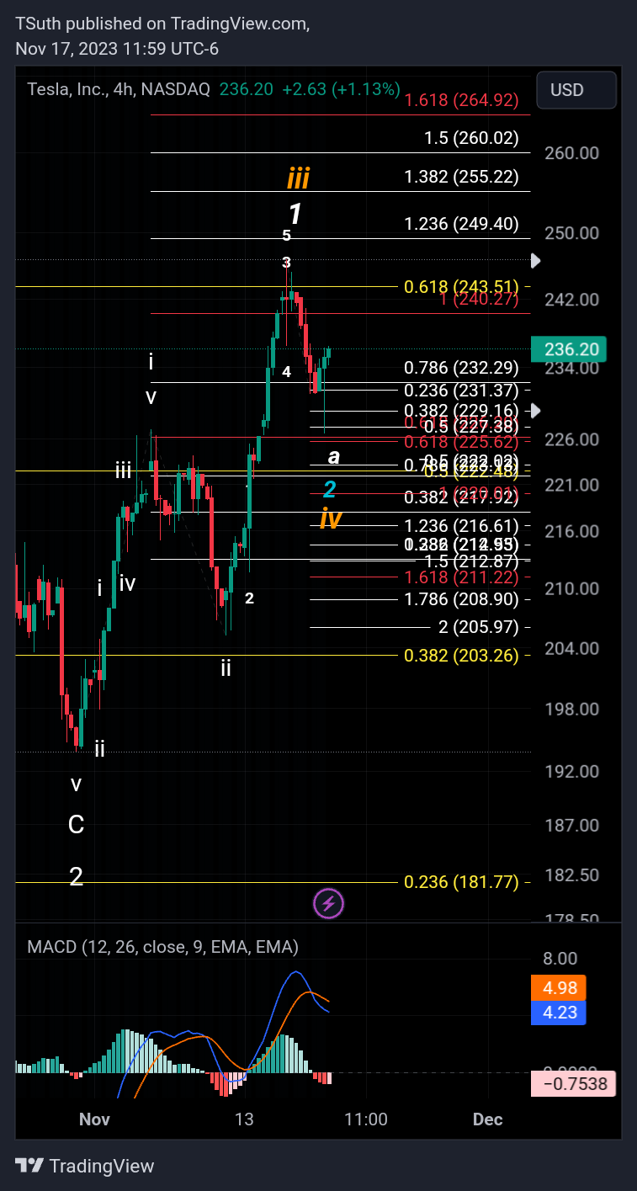Screen dimensions: 637x1191
Task: Select the '0.5 (227.38)' Fibonacci label
Action: tap(471, 428)
